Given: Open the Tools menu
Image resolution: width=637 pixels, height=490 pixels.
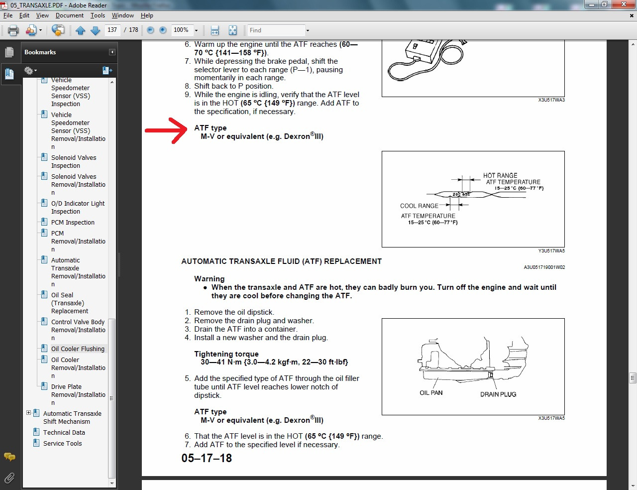Looking at the screenshot, I should click(x=98, y=15).
